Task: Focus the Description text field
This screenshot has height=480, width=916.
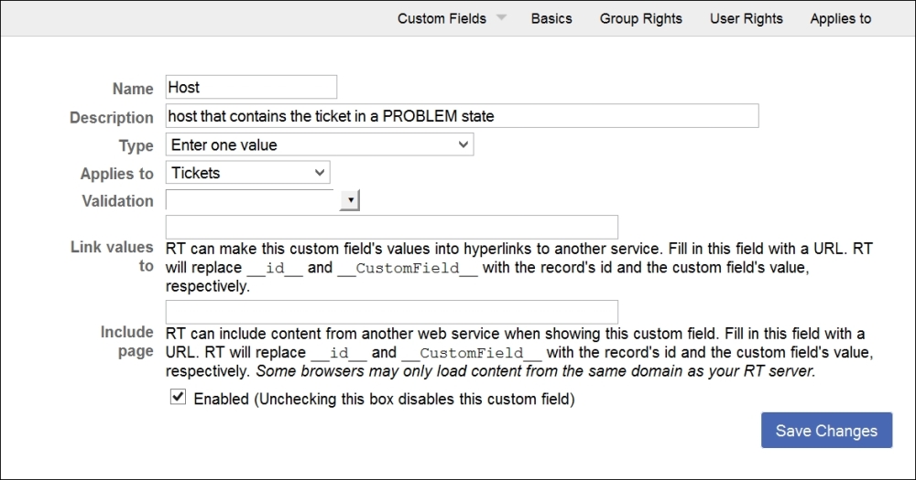Action: click(462, 116)
